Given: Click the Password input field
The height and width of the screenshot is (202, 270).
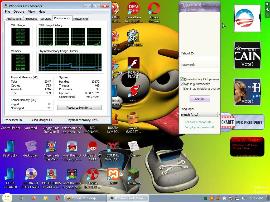Looking at the screenshot, I should click(200, 70).
